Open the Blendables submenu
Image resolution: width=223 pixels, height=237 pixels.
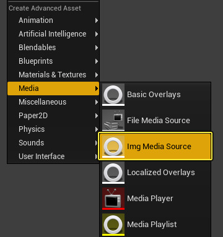pos(53,48)
